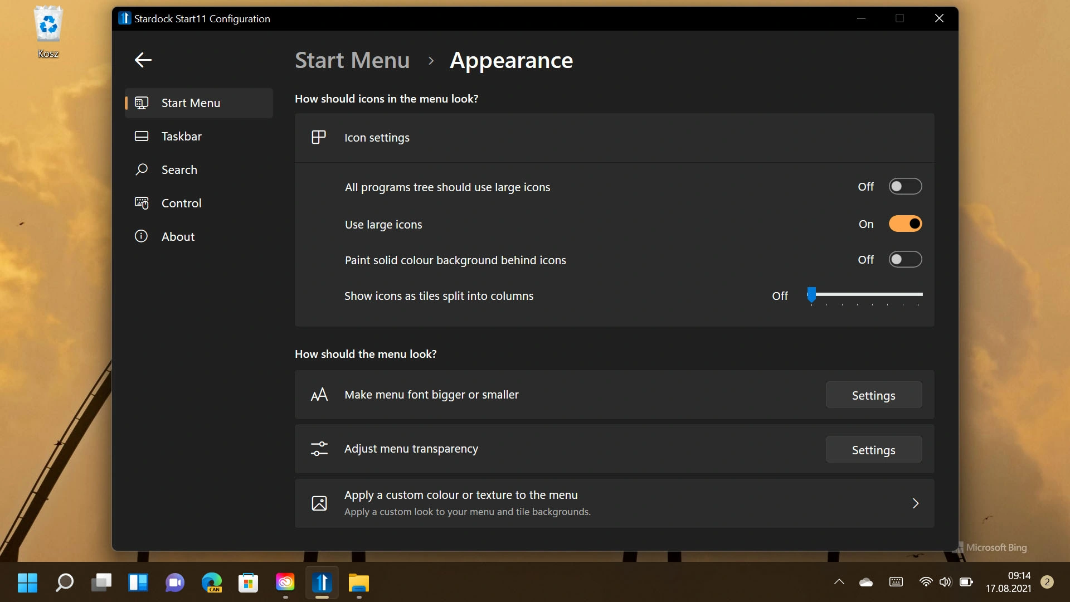The width and height of the screenshot is (1070, 602).
Task: Open clock and date 09:14
Action: [1008, 582]
